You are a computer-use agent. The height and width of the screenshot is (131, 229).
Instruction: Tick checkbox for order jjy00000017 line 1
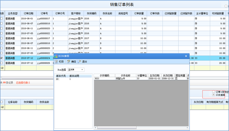click(1, 18)
